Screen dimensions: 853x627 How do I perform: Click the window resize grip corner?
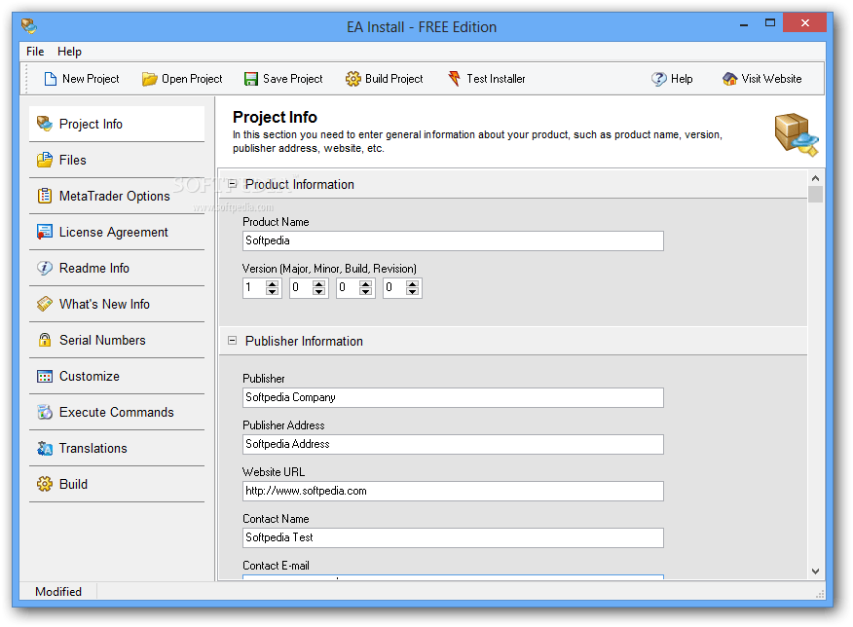(x=820, y=594)
